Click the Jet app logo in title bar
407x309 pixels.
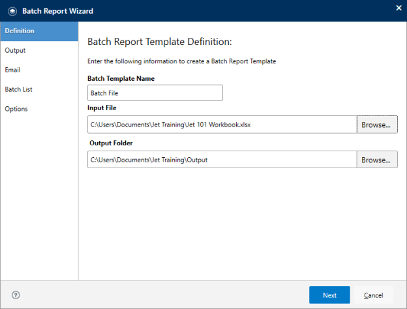(x=11, y=10)
